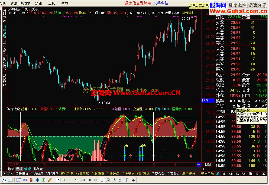This screenshot has width=269, height=185.
Task: Click the 管理 manage button
Action: [x=27, y=169]
